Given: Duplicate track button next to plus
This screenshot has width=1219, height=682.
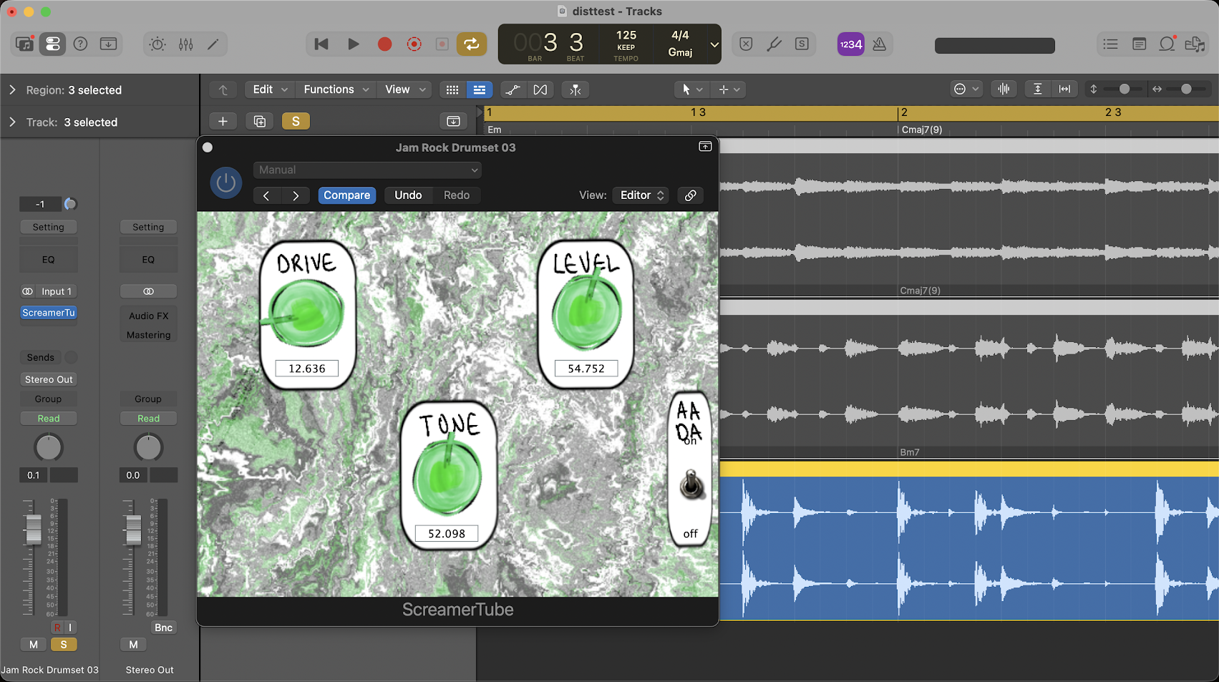Looking at the screenshot, I should coord(260,122).
